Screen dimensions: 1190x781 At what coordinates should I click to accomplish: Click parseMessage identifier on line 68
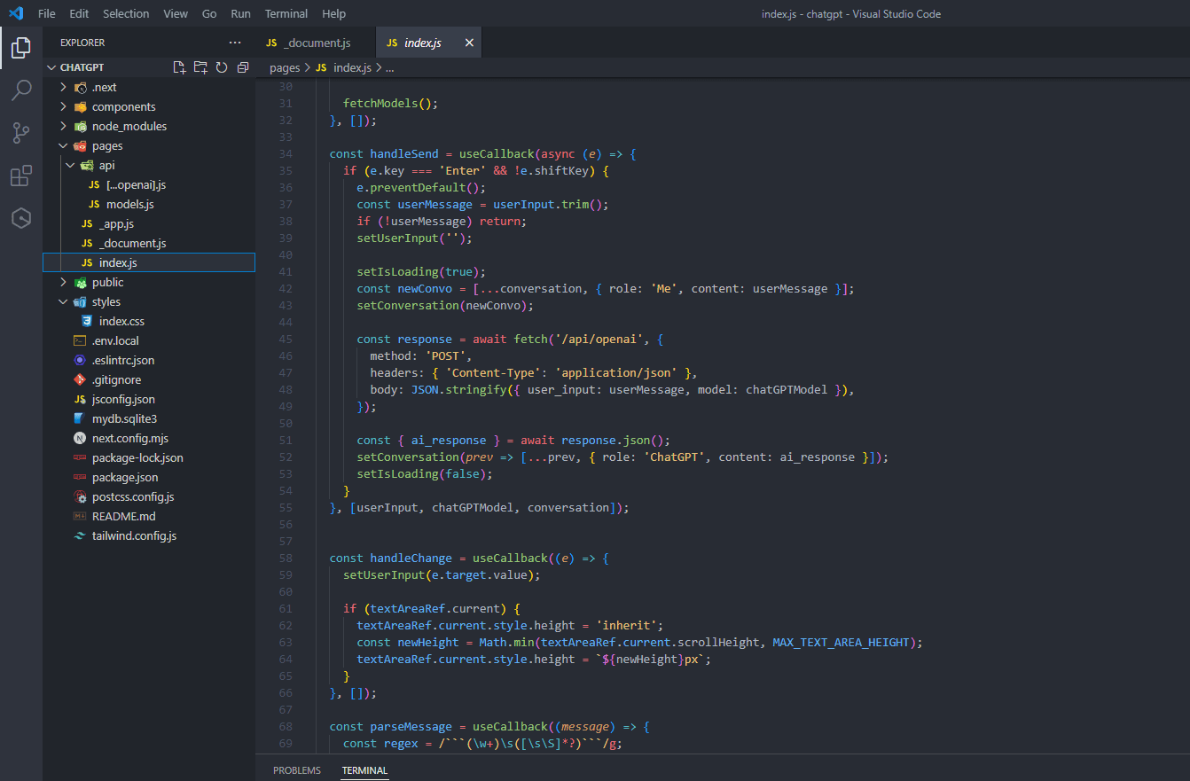(411, 726)
